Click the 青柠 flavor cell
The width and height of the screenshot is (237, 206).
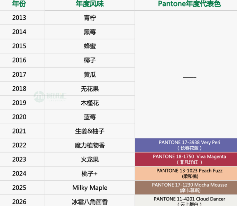[x=90, y=18]
